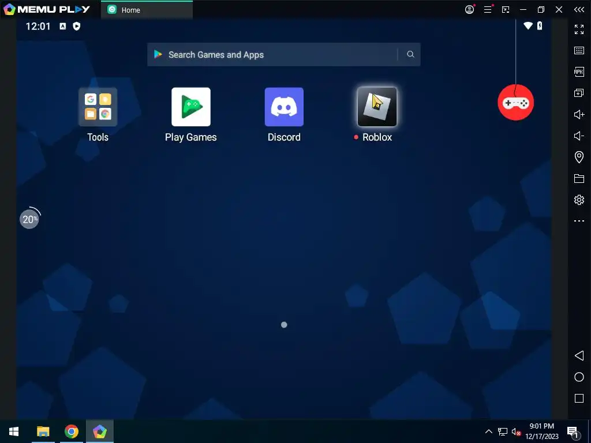Open File Explorer from taskbar
The height and width of the screenshot is (443, 591).
click(43, 431)
